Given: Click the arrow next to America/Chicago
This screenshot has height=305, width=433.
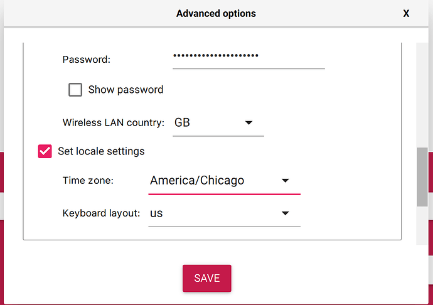Looking at the screenshot, I should 285,181.
